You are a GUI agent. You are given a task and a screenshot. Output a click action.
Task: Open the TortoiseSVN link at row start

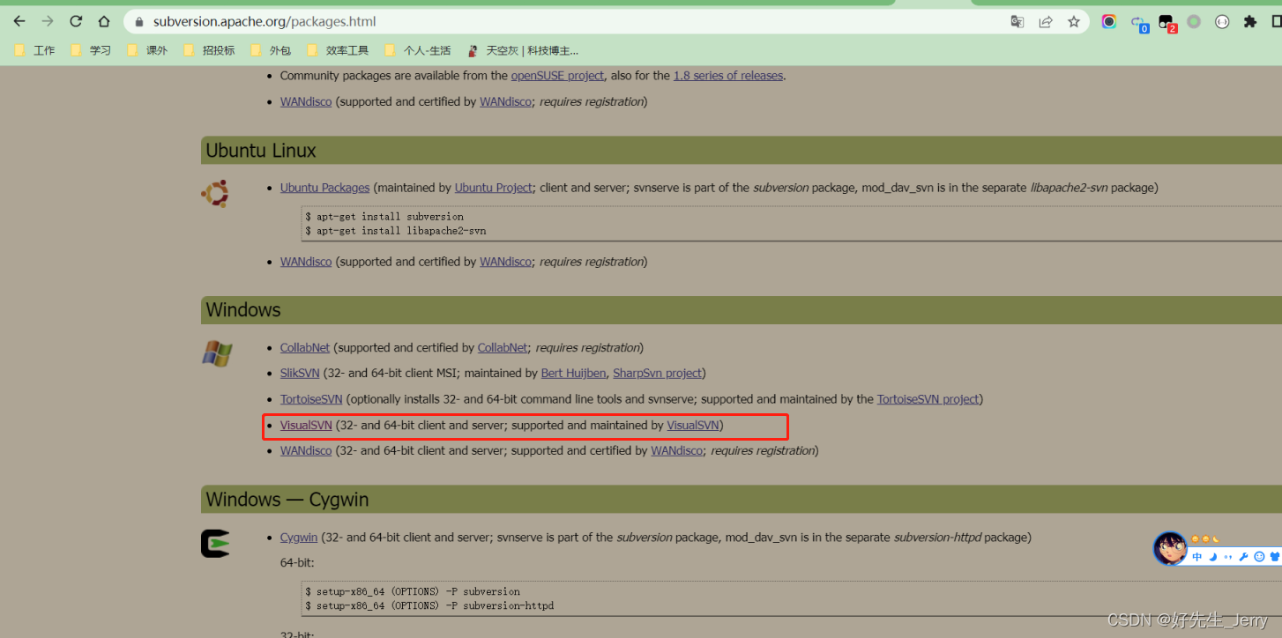tap(311, 399)
